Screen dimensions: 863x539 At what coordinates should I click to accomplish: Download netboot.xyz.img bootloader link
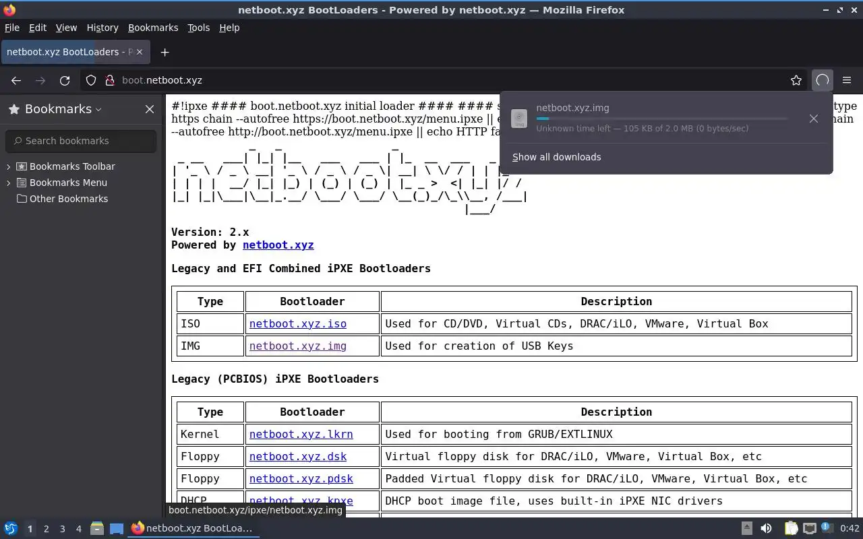pos(298,346)
